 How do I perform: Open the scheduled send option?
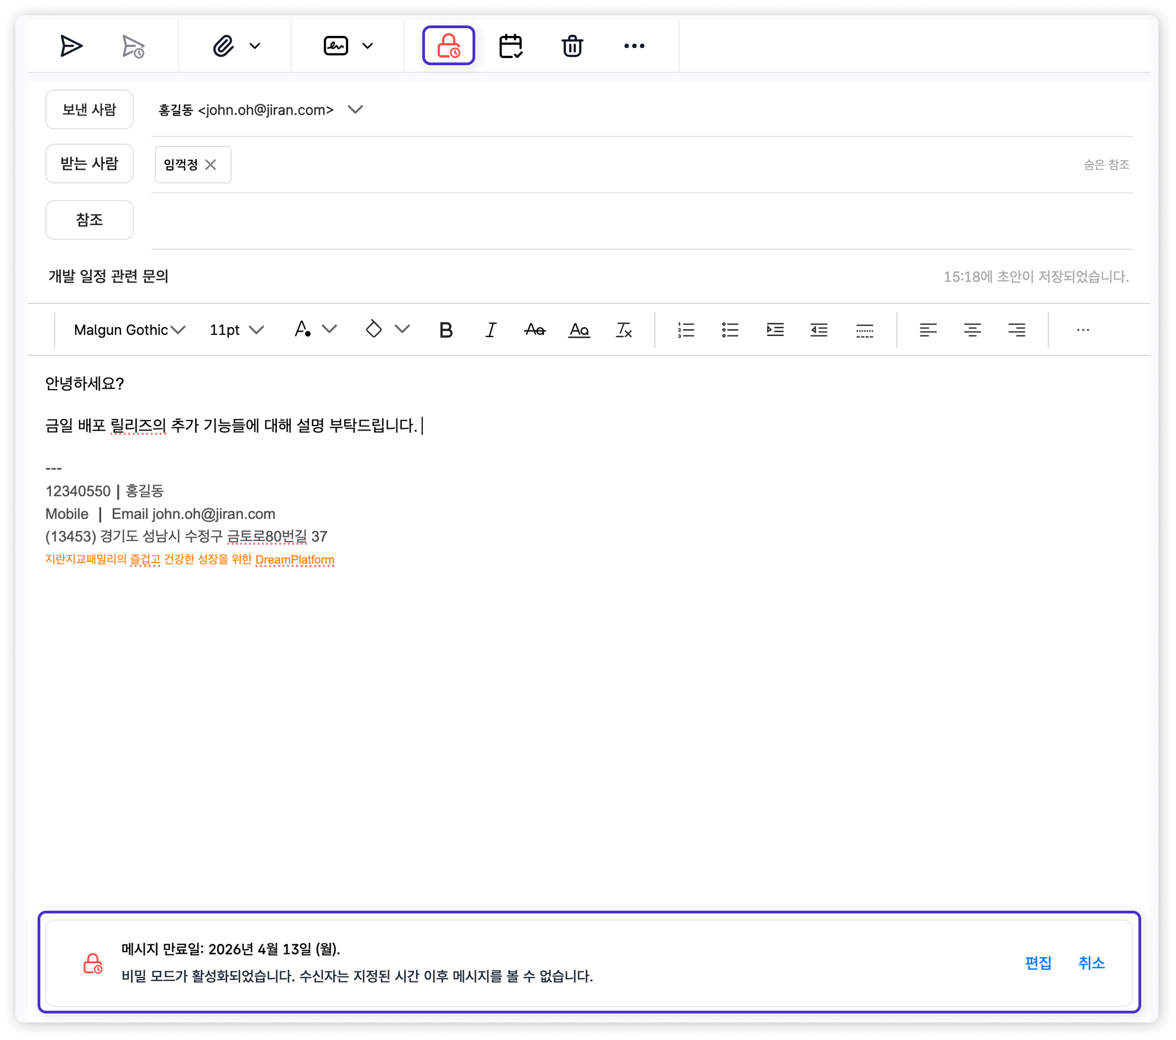click(131, 46)
